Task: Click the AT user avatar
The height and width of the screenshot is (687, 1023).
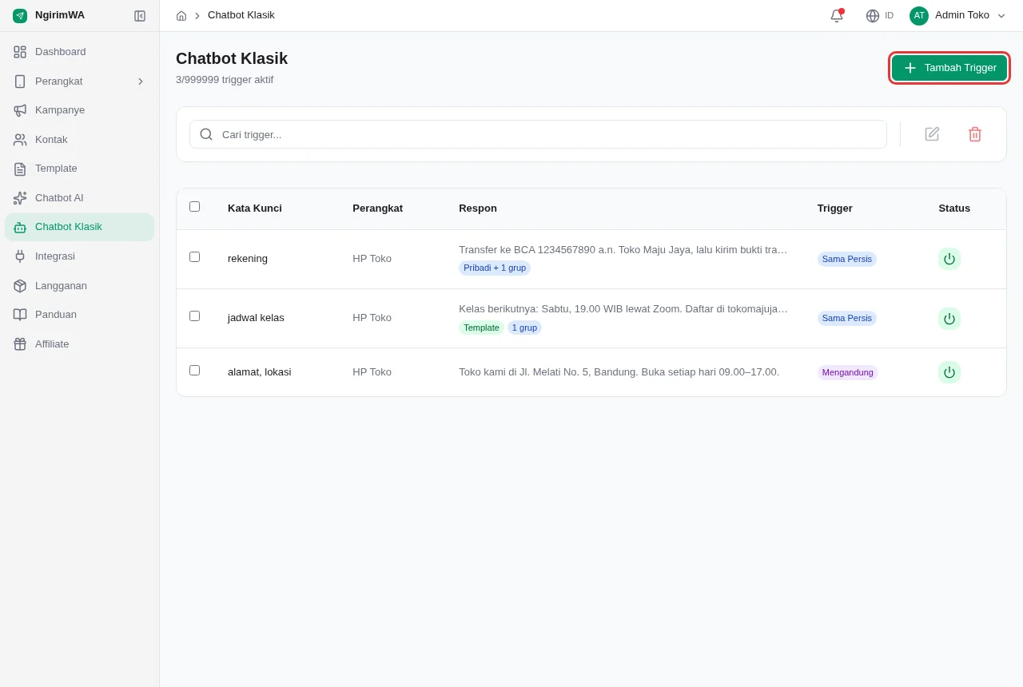Action: tap(919, 15)
